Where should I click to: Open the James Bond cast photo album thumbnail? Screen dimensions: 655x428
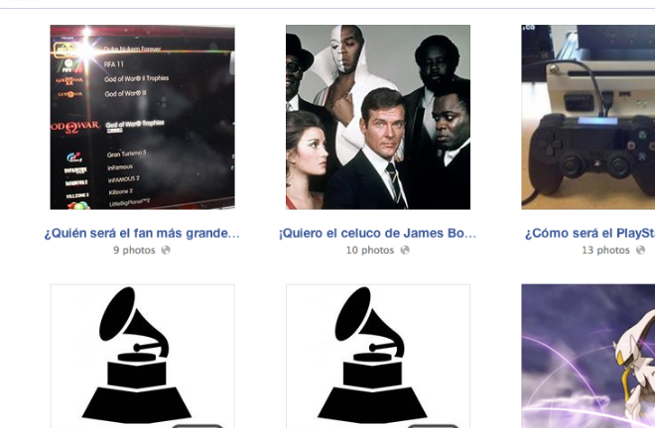(378, 117)
